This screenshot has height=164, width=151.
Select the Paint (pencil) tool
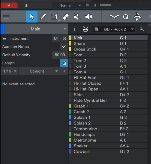tap(43, 16)
